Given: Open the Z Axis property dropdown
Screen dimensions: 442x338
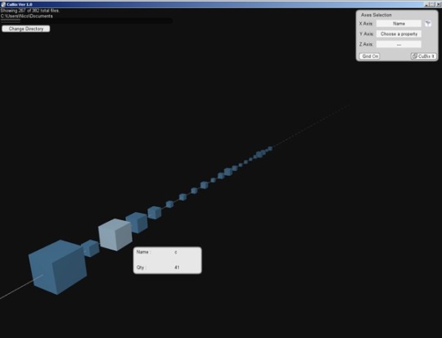Looking at the screenshot, I should click(399, 44).
